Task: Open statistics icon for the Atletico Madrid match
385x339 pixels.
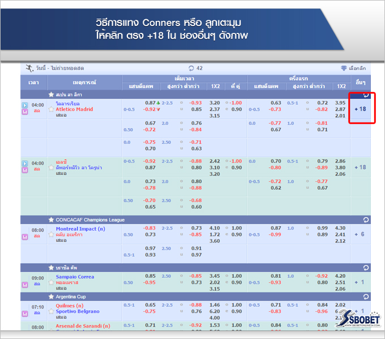Action: 25,112
